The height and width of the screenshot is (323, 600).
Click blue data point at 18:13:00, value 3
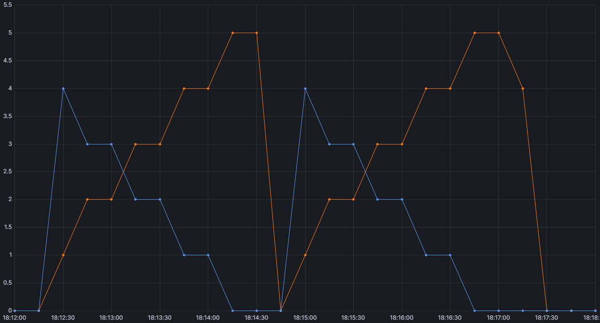pyautogui.click(x=111, y=144)
